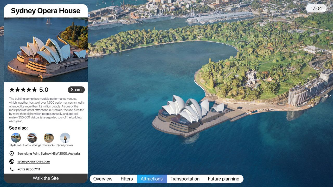Open the Future planning tab
The height and width of the screenshot is (187, 333).
[x=223, y=179]
